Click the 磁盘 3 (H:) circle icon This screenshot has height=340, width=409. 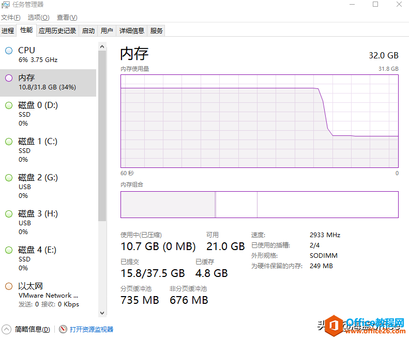8,214
